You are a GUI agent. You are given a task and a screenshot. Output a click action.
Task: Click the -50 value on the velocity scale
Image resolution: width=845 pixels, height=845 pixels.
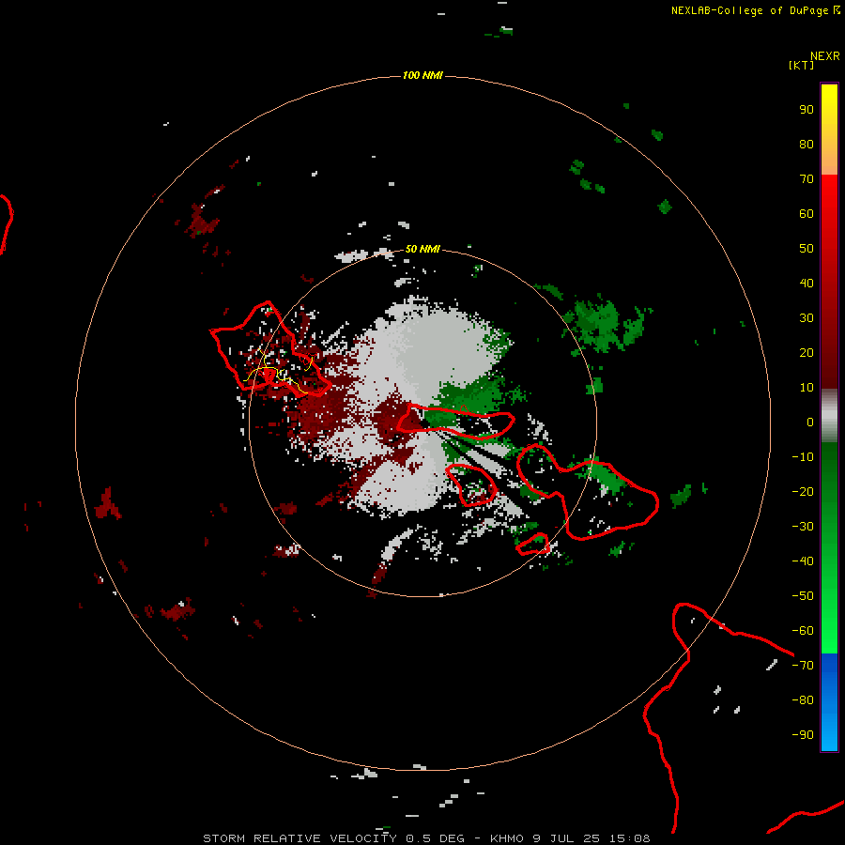tap(803, 596)
